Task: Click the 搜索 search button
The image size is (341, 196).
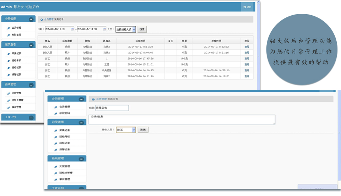Action: (142, 29)
